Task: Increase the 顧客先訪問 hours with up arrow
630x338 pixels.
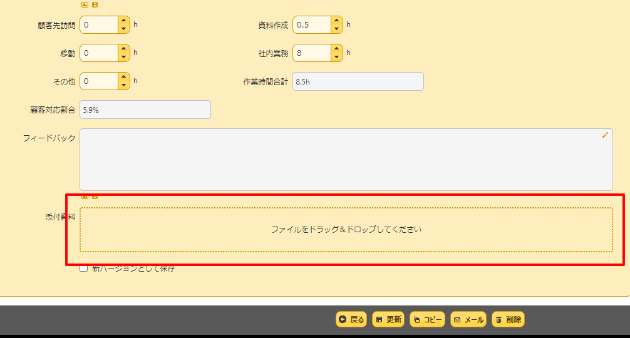Action: point(124,21)
